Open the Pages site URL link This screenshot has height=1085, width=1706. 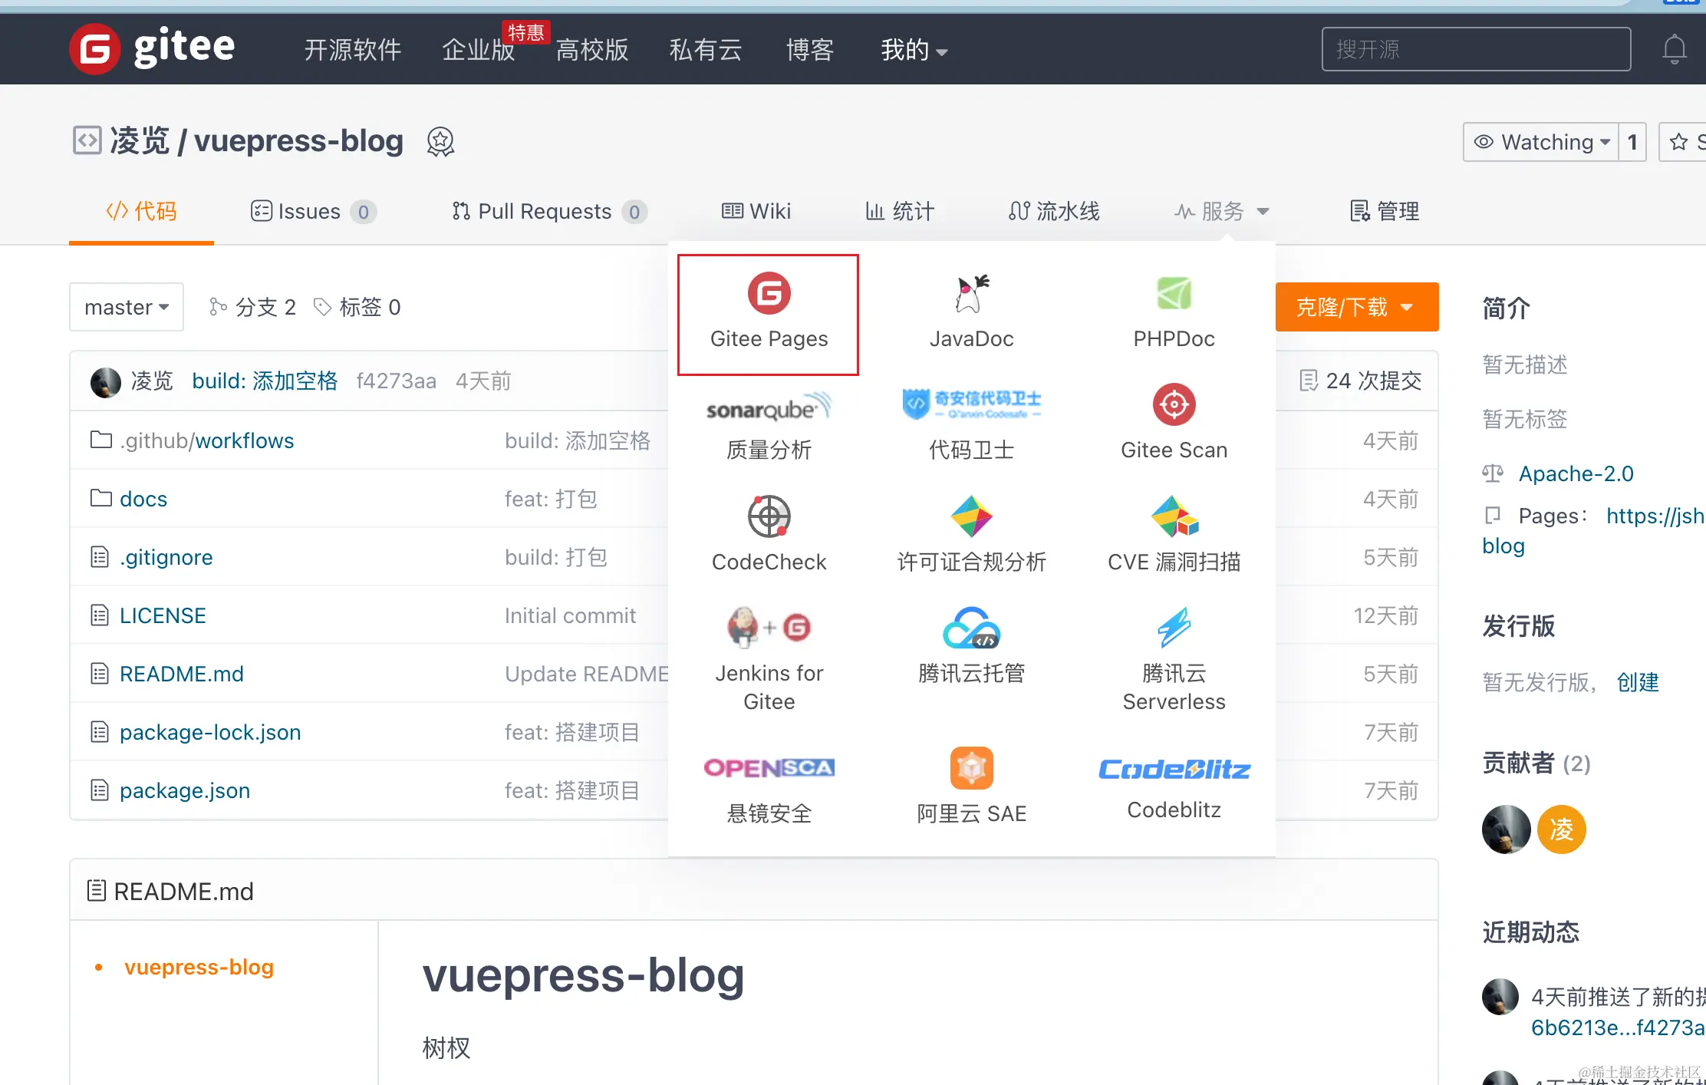(1656, 516)
